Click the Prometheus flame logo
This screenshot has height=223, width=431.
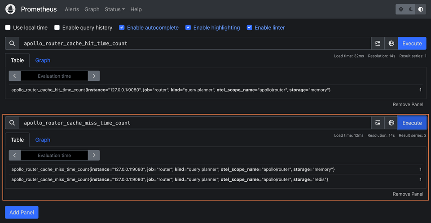(10, 9)
